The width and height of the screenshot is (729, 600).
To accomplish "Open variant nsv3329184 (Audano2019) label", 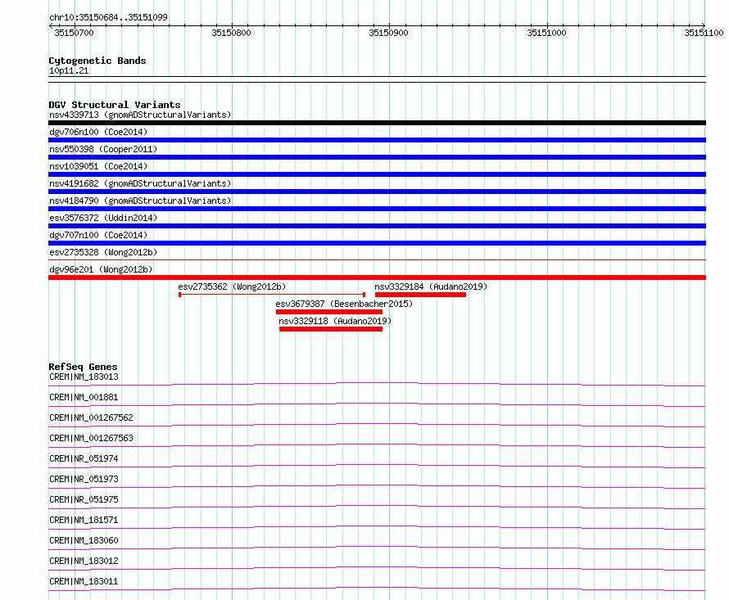I will 431,286.
